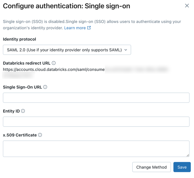Select the x.509 Certificate text area
Image resolution: width=194 pixels, height=178 pixels.
click(96, 149)
